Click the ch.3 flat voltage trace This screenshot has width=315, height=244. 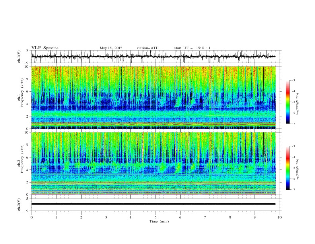coord(153,204)
